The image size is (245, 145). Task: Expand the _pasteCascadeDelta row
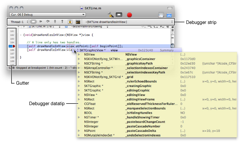(79, 131)
